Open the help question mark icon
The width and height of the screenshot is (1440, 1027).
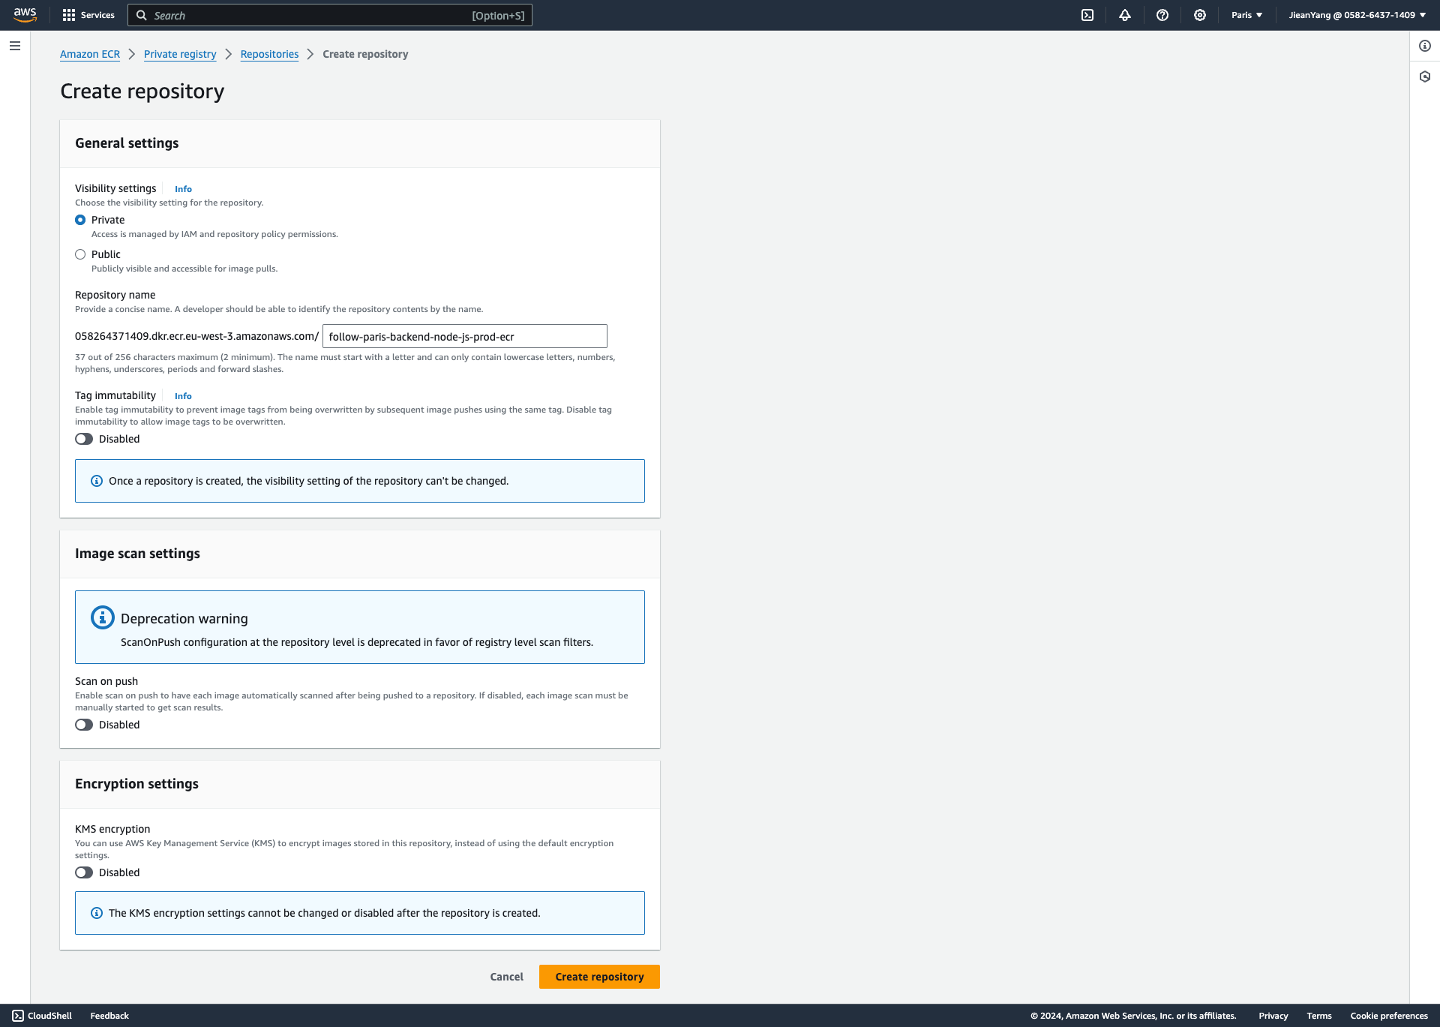(x=1162, y=15)
